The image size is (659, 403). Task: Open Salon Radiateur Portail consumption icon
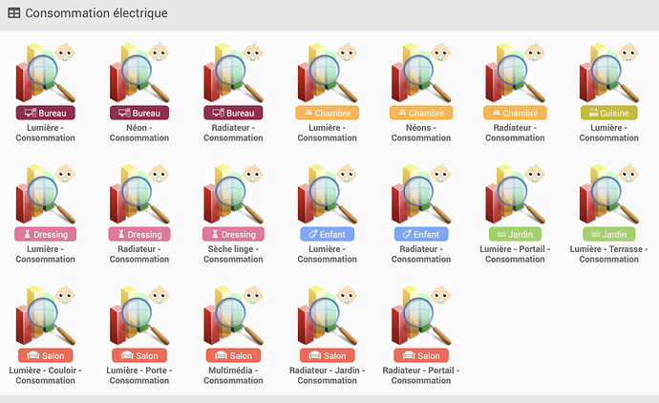[x=421, y=315]
